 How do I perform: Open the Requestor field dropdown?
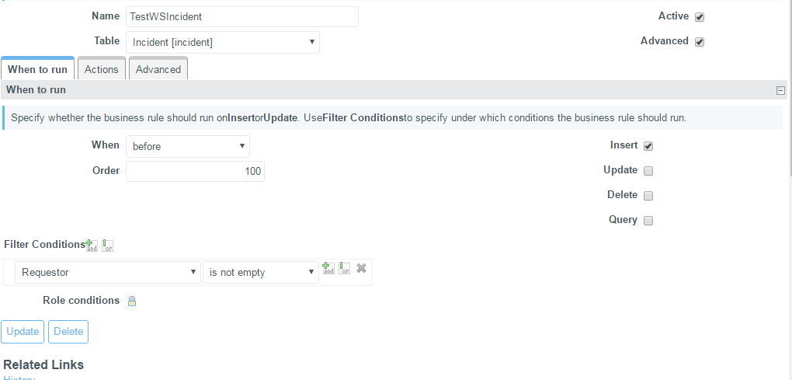[x=108, y=272]
